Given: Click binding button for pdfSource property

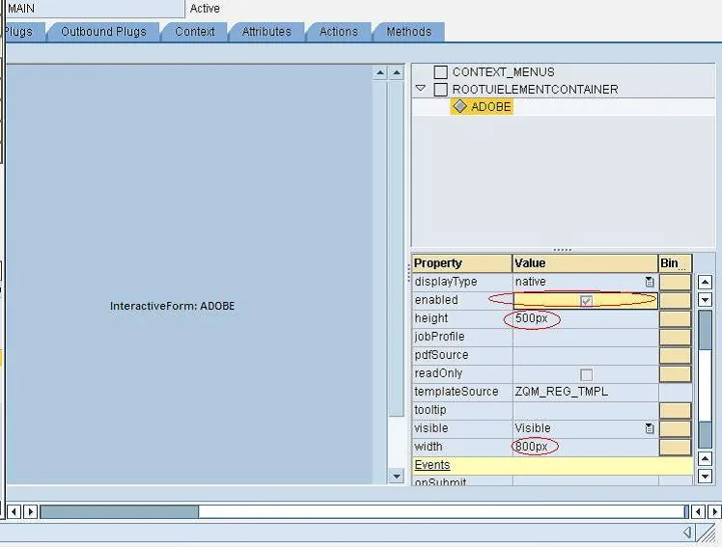Looking at the screenshot, I should [x=675, y=355].
